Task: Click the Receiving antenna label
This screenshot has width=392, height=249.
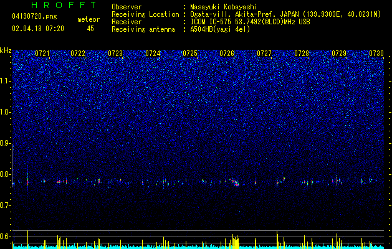Action: point(143,29)
